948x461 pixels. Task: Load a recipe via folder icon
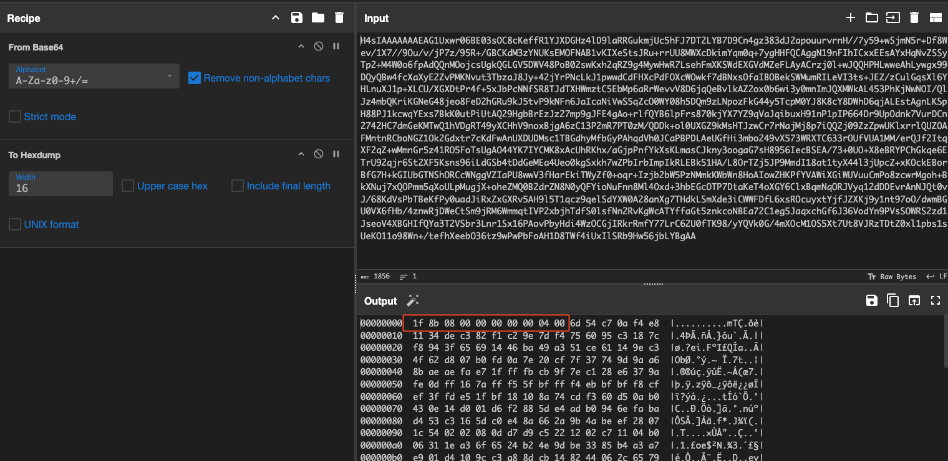click(x=318, y=18)
